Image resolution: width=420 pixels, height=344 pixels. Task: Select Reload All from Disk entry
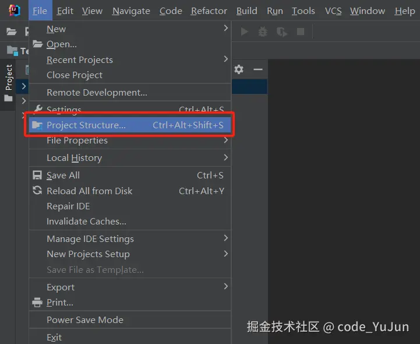pyautogui.click(x=130, y=191)
